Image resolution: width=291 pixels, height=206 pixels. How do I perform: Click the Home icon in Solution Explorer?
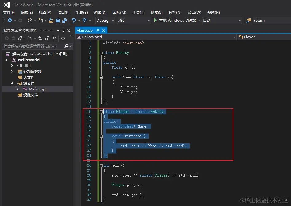tap(20, 38)
